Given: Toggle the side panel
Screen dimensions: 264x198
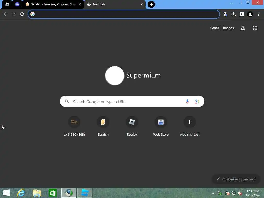Looking at the screenshot, I should pos(242,14).
